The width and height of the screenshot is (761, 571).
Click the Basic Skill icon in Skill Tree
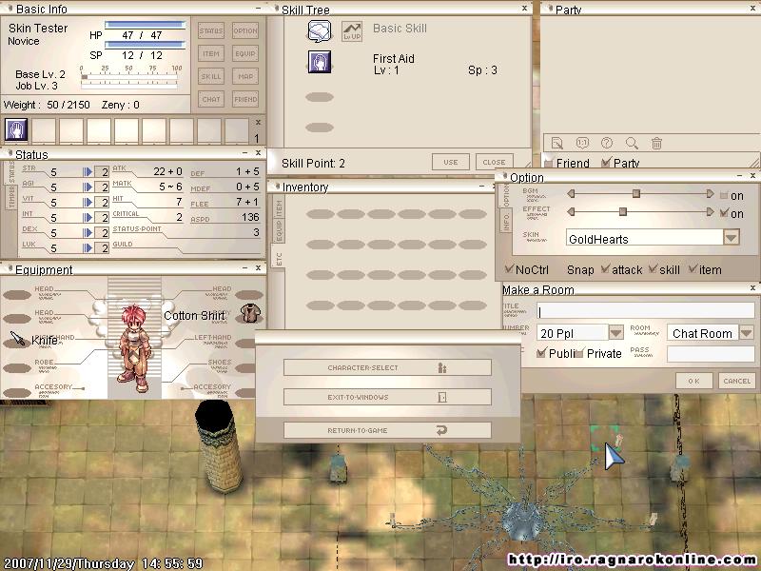320,31
